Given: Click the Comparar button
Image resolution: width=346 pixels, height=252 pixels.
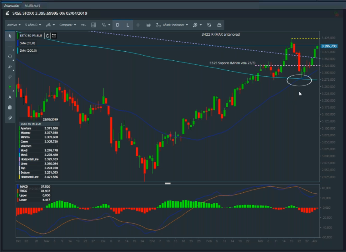Looking at the screenshot, I should [68, 25].
